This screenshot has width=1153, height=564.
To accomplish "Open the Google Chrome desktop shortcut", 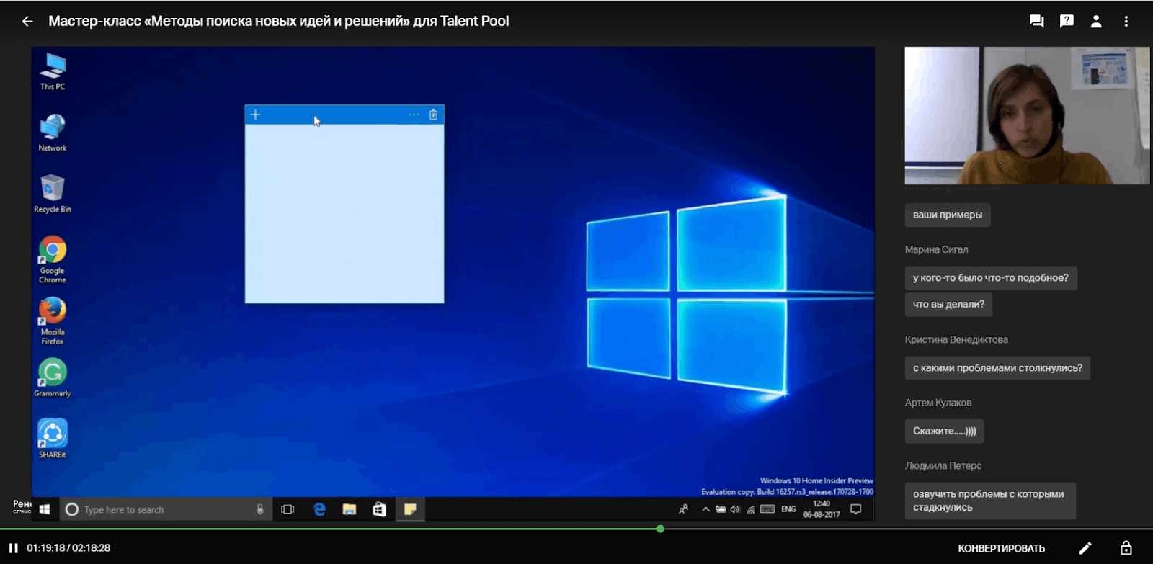I will pos(52,257).
